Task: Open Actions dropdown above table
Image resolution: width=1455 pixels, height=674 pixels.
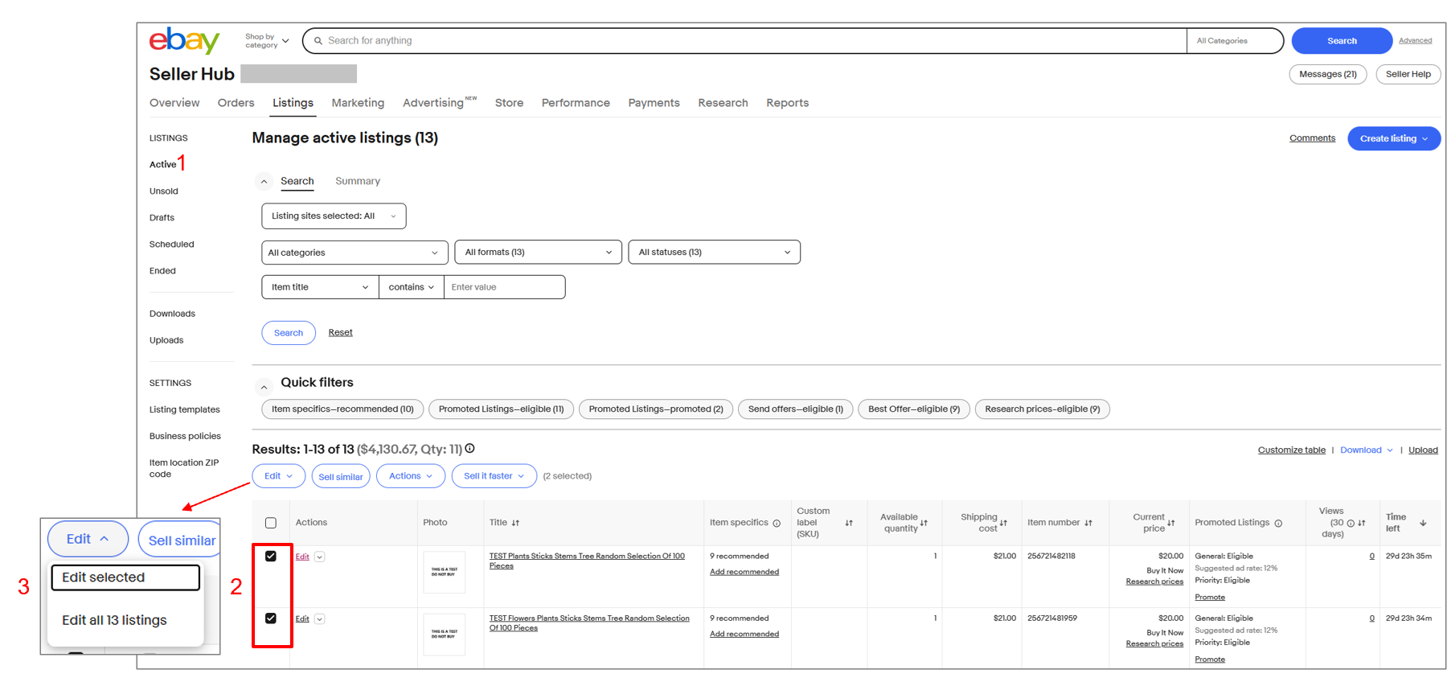Action: [x=411, y=476]
